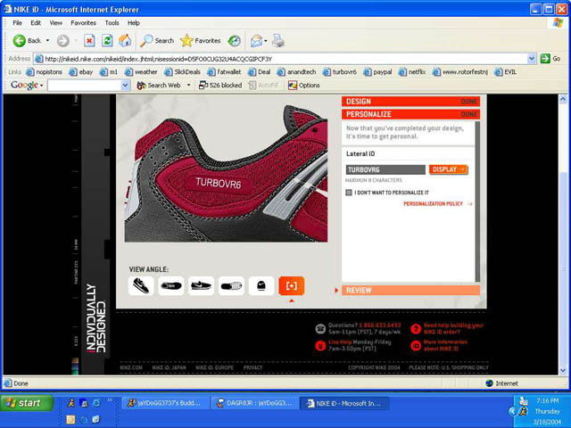Open the Personalization Policy link
This screenshot has height=428, width=571.
click(x=437, y=204)
